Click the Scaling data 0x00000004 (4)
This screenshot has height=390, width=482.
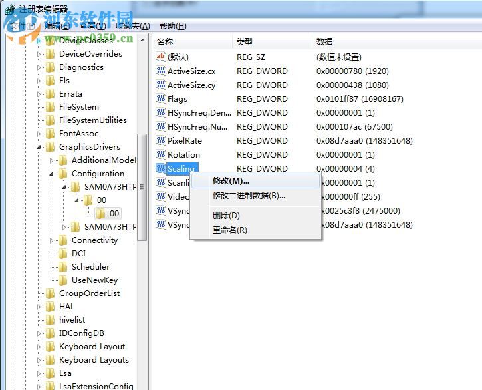[x=346, y=168]
